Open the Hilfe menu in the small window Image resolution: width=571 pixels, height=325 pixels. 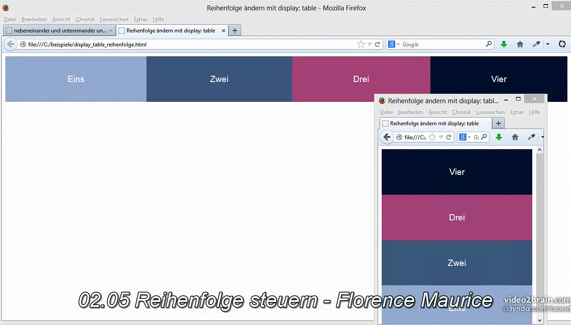(534, 112)
